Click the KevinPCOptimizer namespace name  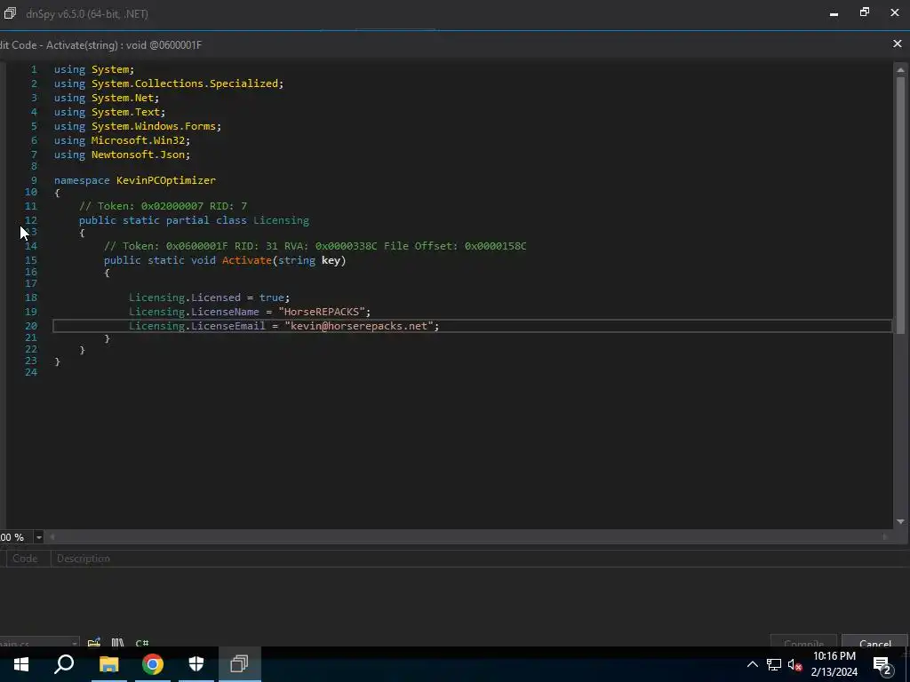point(166,179)
